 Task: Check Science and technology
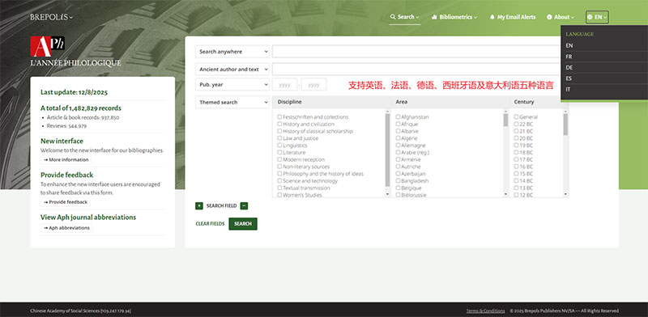point(279,181)
